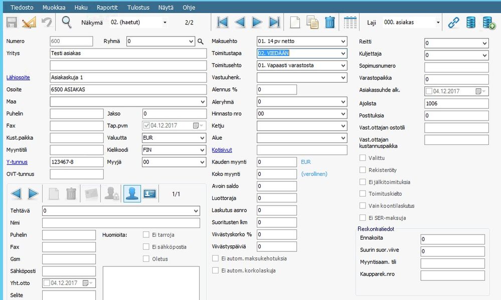This screenshot has width=501, height=300.
Task: Click the grayed card icon in contact panel
Action: pyautogui.click(x=91, y=193)
